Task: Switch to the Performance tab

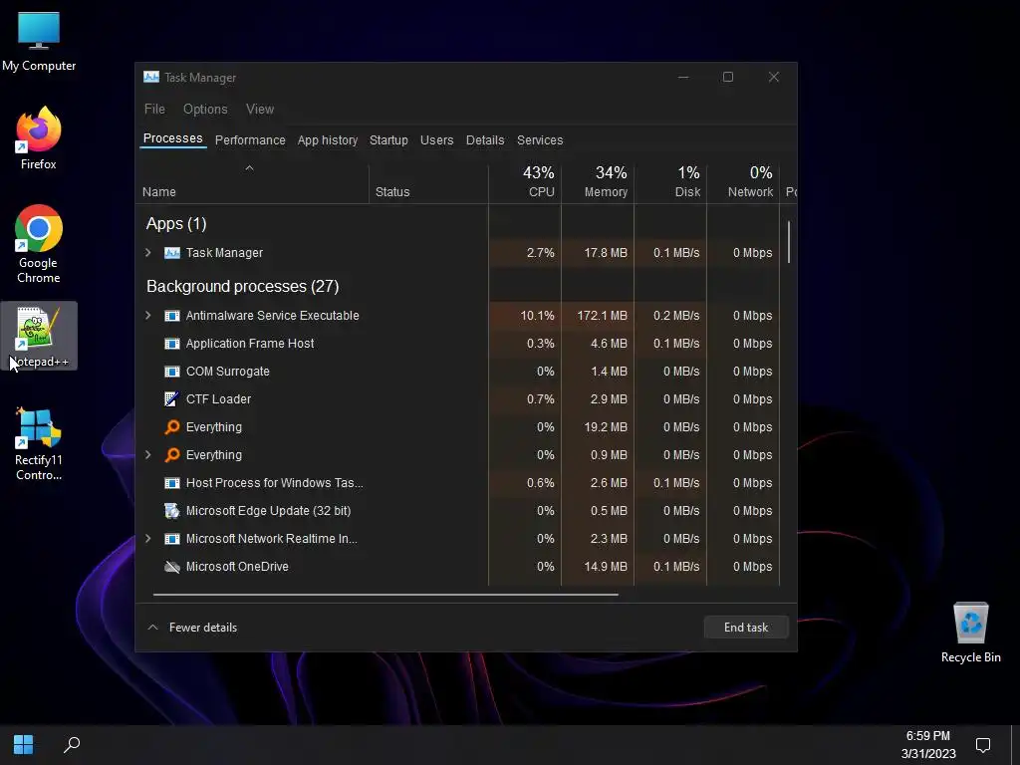Action: pyautogui.click(x=250, y=140)
